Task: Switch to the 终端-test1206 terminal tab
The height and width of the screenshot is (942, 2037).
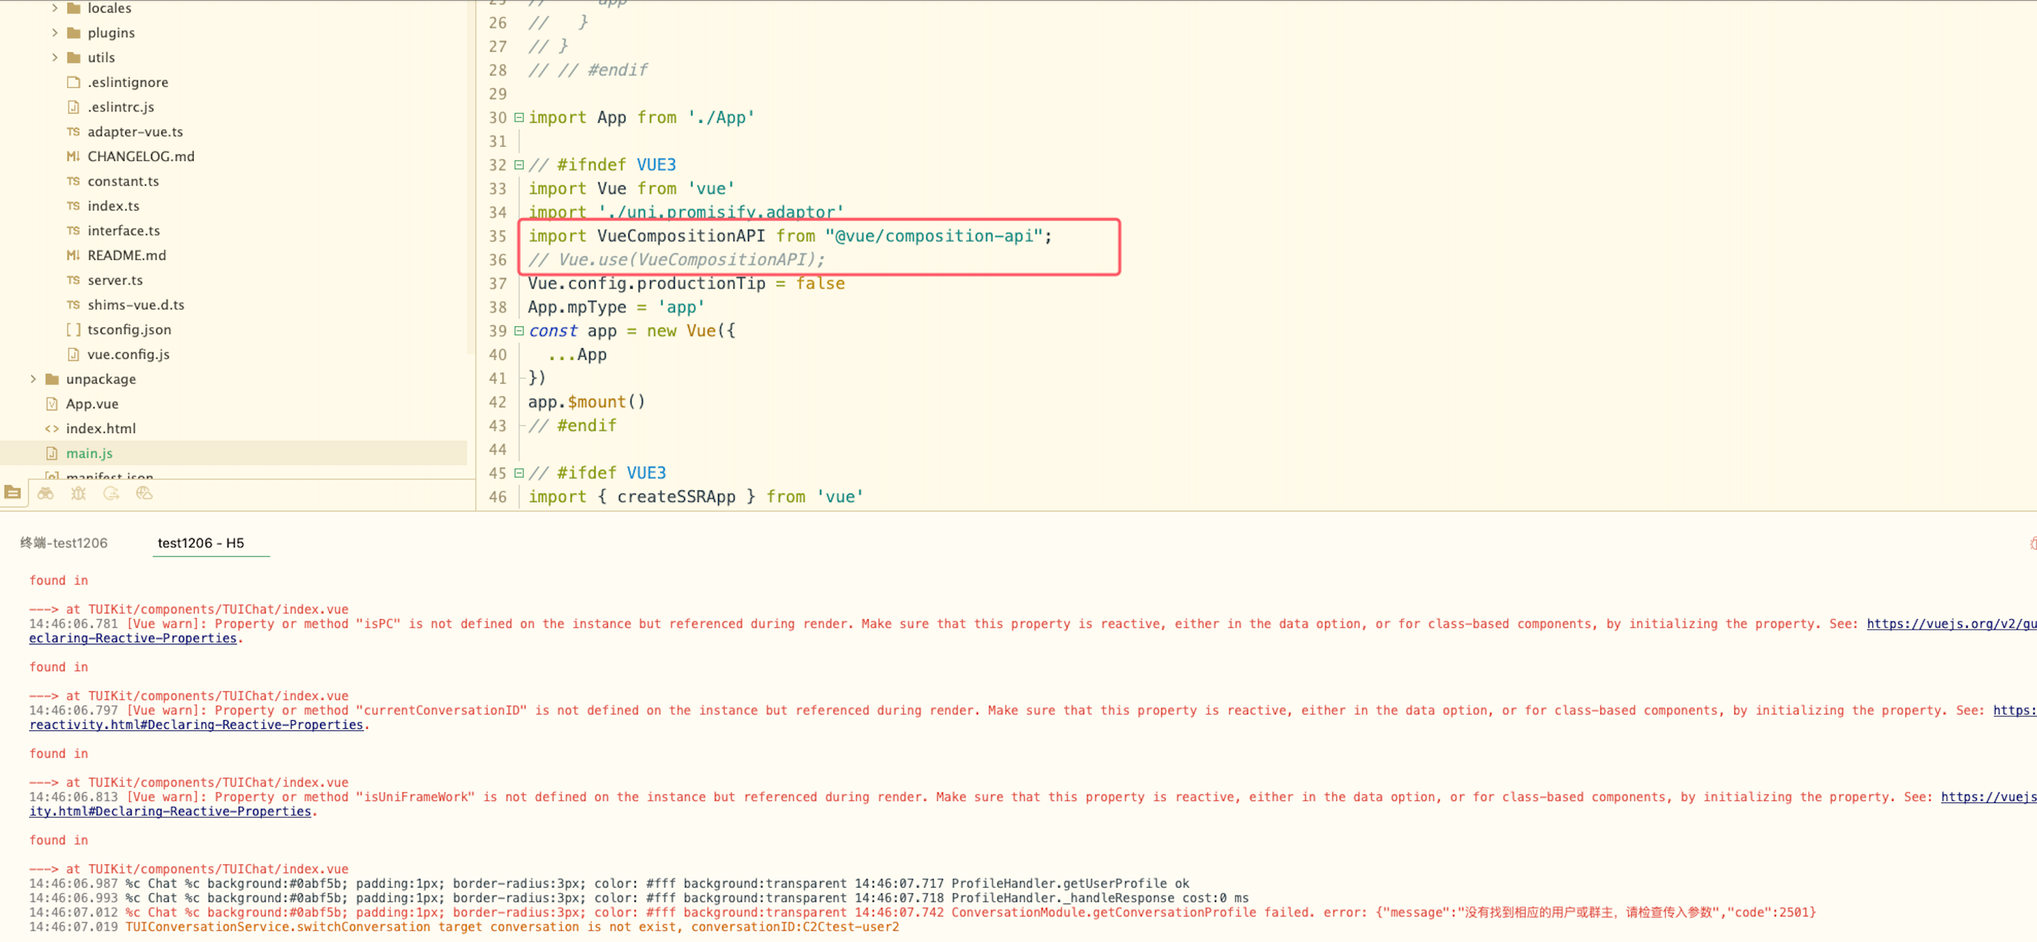Action: [x=64, y=542]
